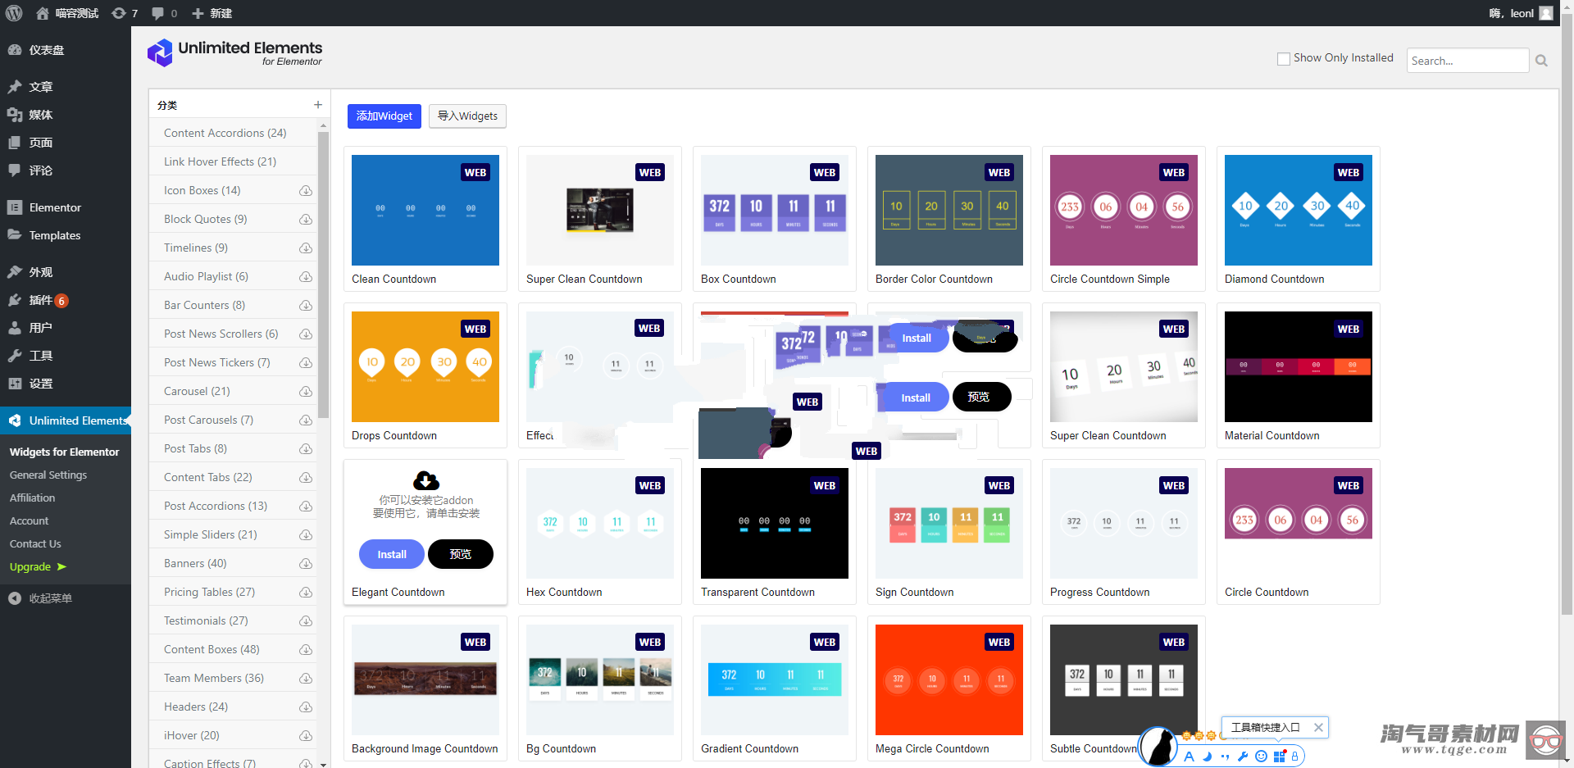This screenshot has width=1574, height=768.
Task: Click the Unlimited Elements logo
Action: (x=234, y=52)
